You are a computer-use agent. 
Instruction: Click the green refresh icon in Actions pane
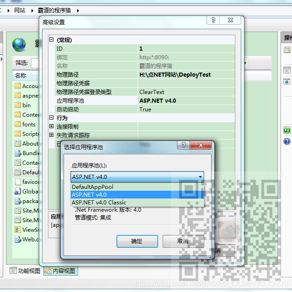[287, 130]
